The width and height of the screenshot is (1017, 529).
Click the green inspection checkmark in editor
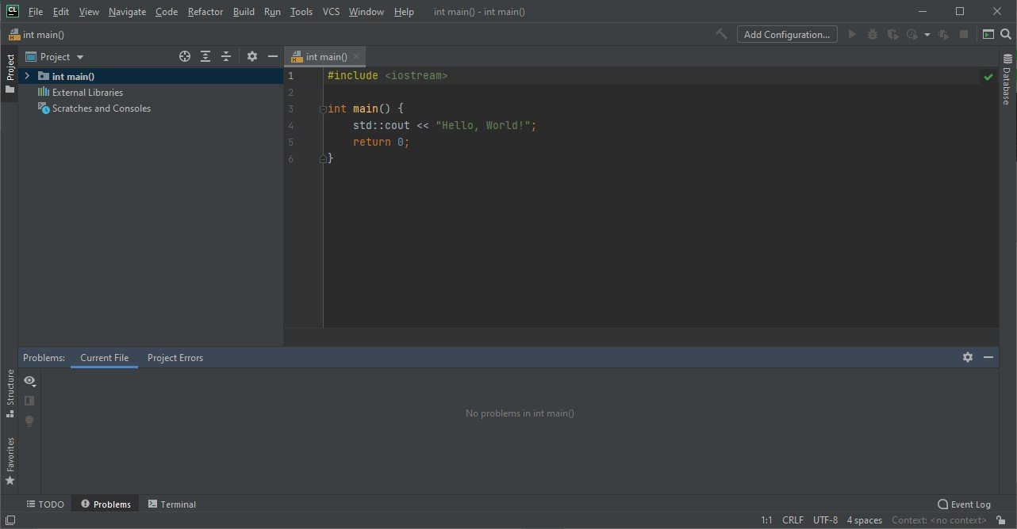click(x=988, y=77)
